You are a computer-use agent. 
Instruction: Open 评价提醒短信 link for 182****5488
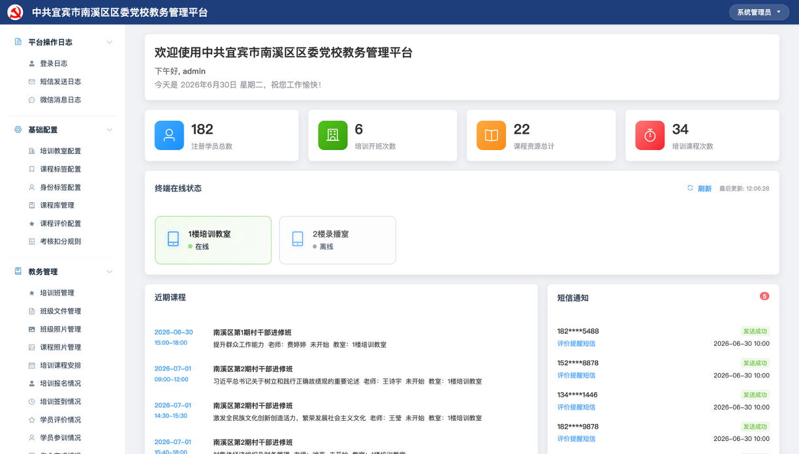[x=576, y=344]
